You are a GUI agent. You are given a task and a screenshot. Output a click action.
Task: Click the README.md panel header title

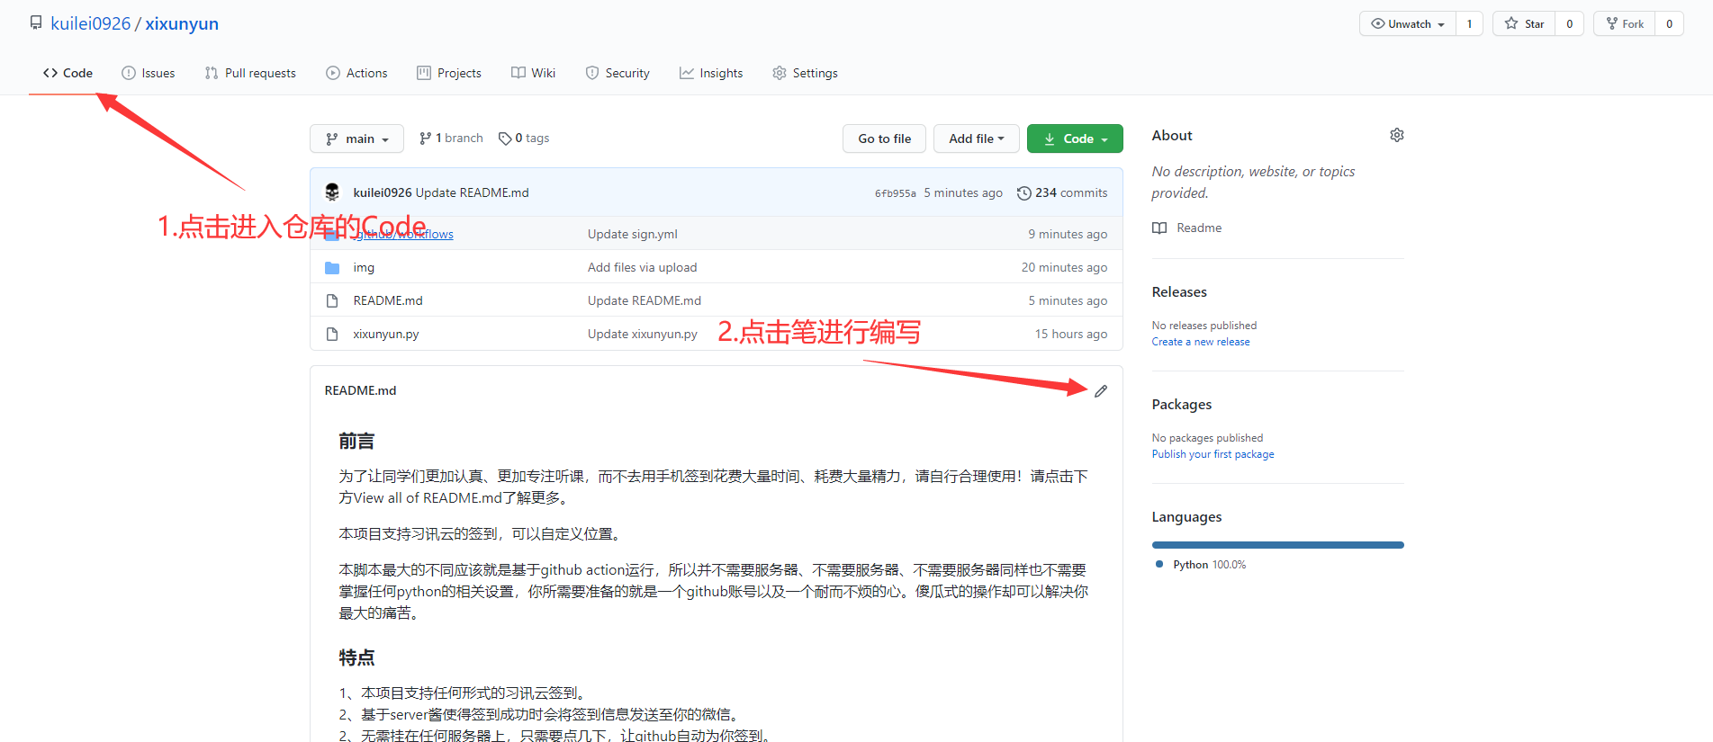tap(360, 390)
